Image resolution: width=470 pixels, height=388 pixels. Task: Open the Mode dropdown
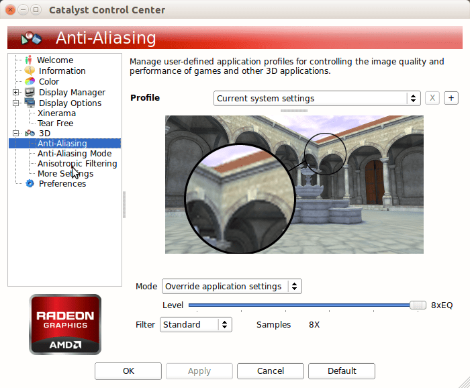(232, 287)
